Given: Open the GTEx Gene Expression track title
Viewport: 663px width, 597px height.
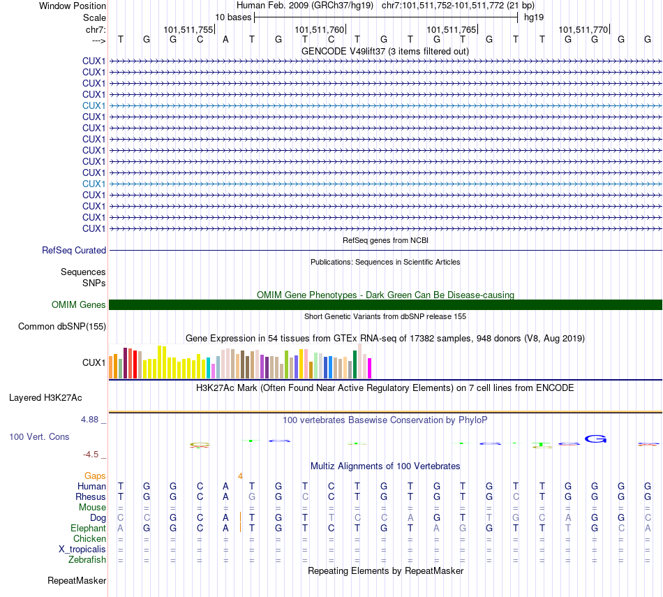Looking at the screenshot, I should tap(385, 339).
